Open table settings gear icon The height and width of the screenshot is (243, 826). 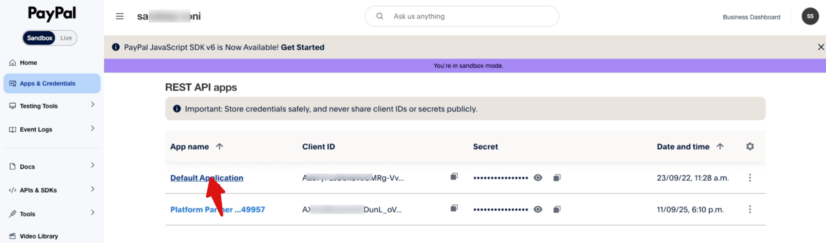point(750,146)
